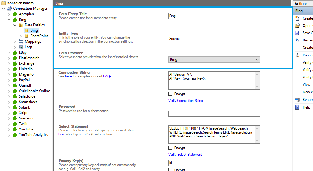Enable Encrypt for the connection string
The height and width of the screenshot is (171, 313).
pos(170,94)
